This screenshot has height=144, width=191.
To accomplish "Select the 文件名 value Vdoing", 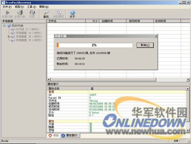I will [94, 101].
